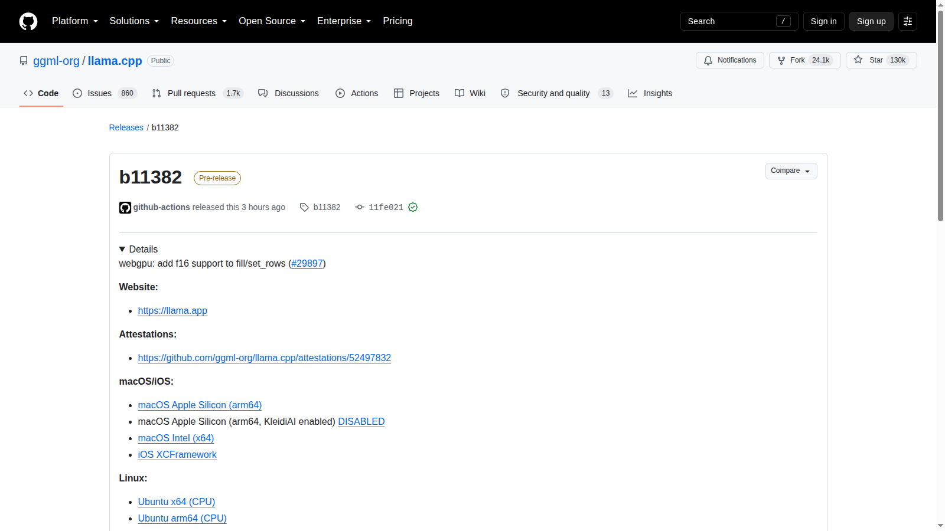This screenshot has height=531, width=945.
Task: Open the ggml-org organization link
Action: click(x=56, y=61)
